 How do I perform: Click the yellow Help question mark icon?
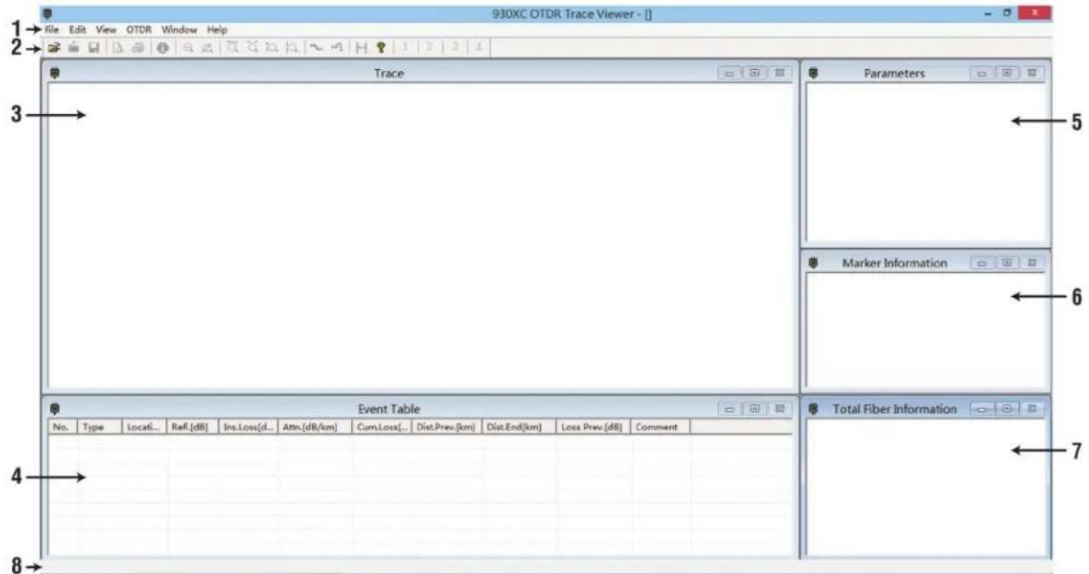pos(380,47)
